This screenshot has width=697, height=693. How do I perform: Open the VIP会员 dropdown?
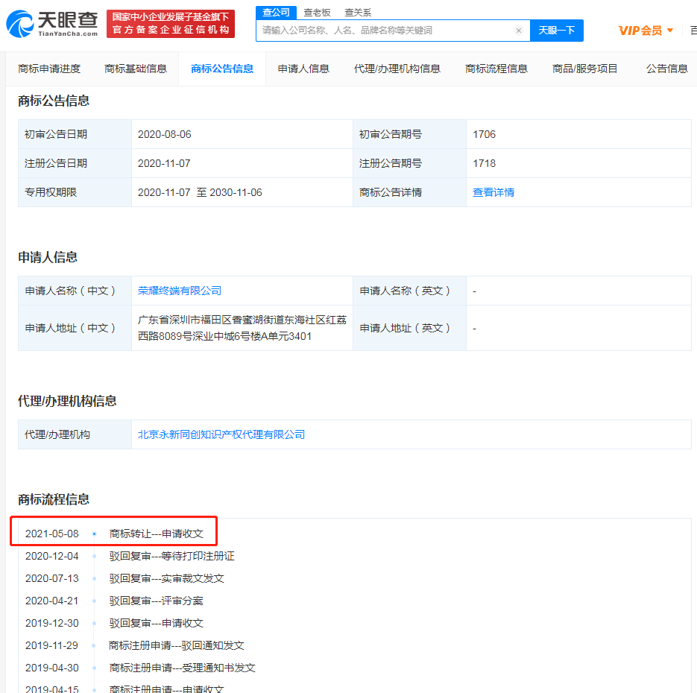point(646,31)
